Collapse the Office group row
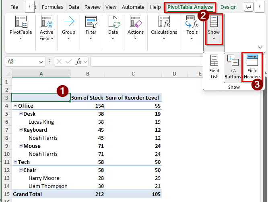268x202 pixels. pos(15,106)
